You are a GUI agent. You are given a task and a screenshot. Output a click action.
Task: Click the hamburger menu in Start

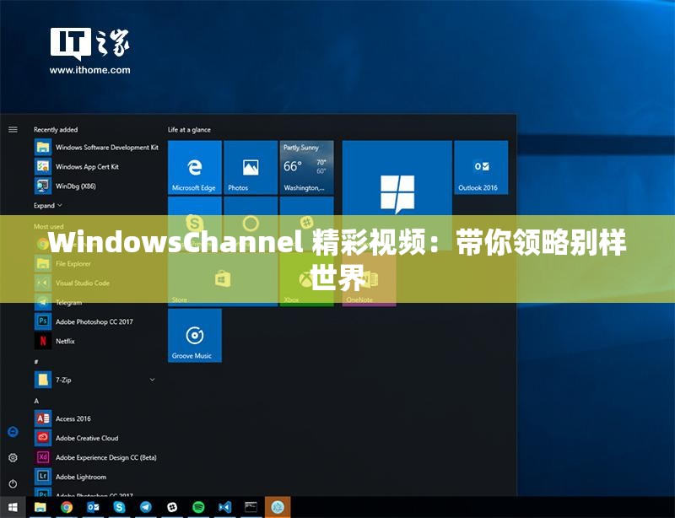click(13, 130)
